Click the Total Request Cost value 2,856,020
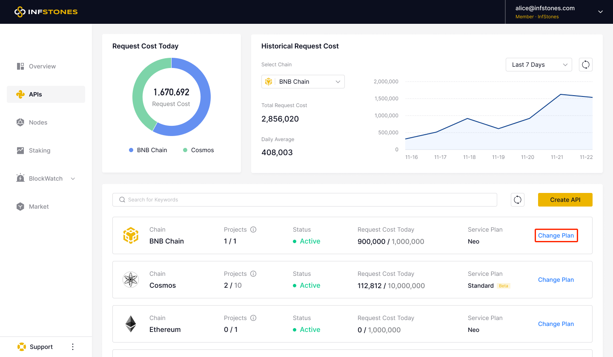This screenshot has height=357, width=613. coord(280,119)
